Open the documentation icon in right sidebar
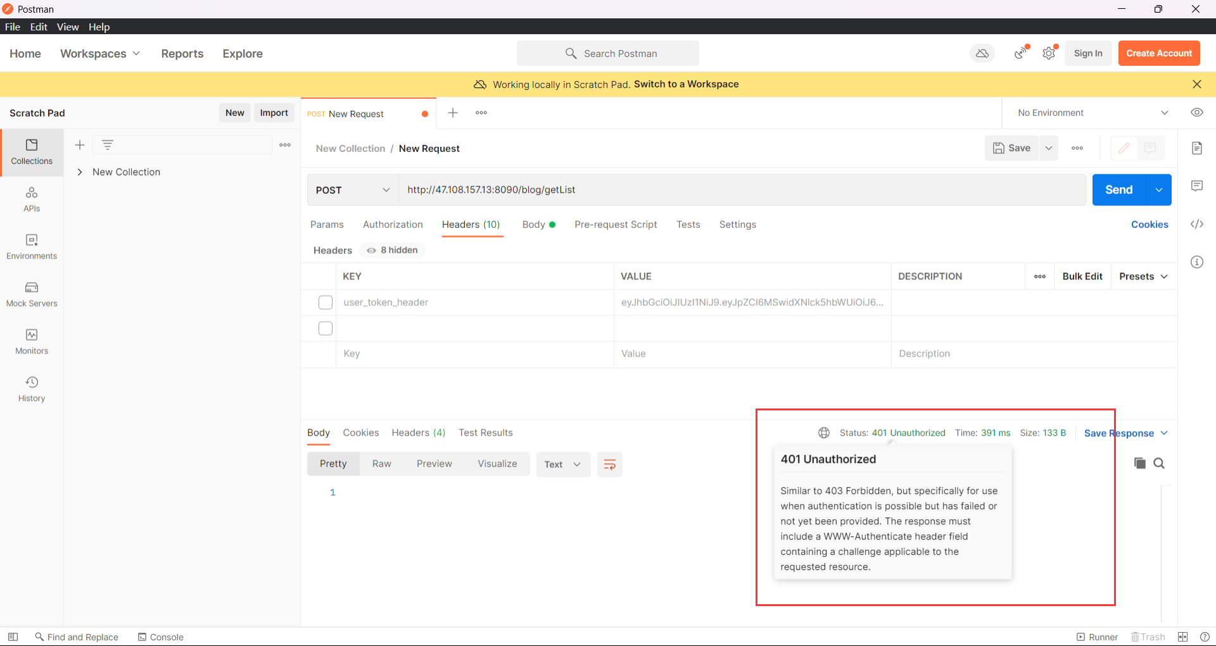The image size is (1216, 646). click(1197, 148)
